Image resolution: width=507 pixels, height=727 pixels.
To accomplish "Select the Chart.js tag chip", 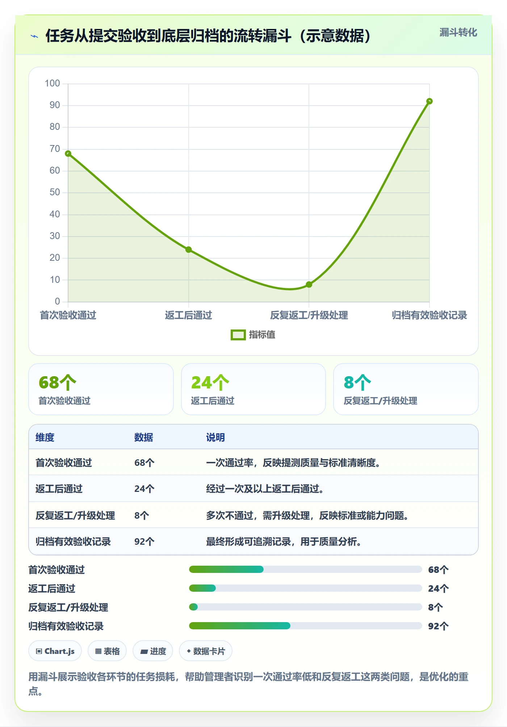I will click(x=55, y=651).
